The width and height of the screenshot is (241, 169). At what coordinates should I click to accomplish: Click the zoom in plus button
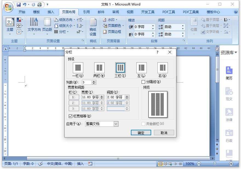[x=231, y=164]
